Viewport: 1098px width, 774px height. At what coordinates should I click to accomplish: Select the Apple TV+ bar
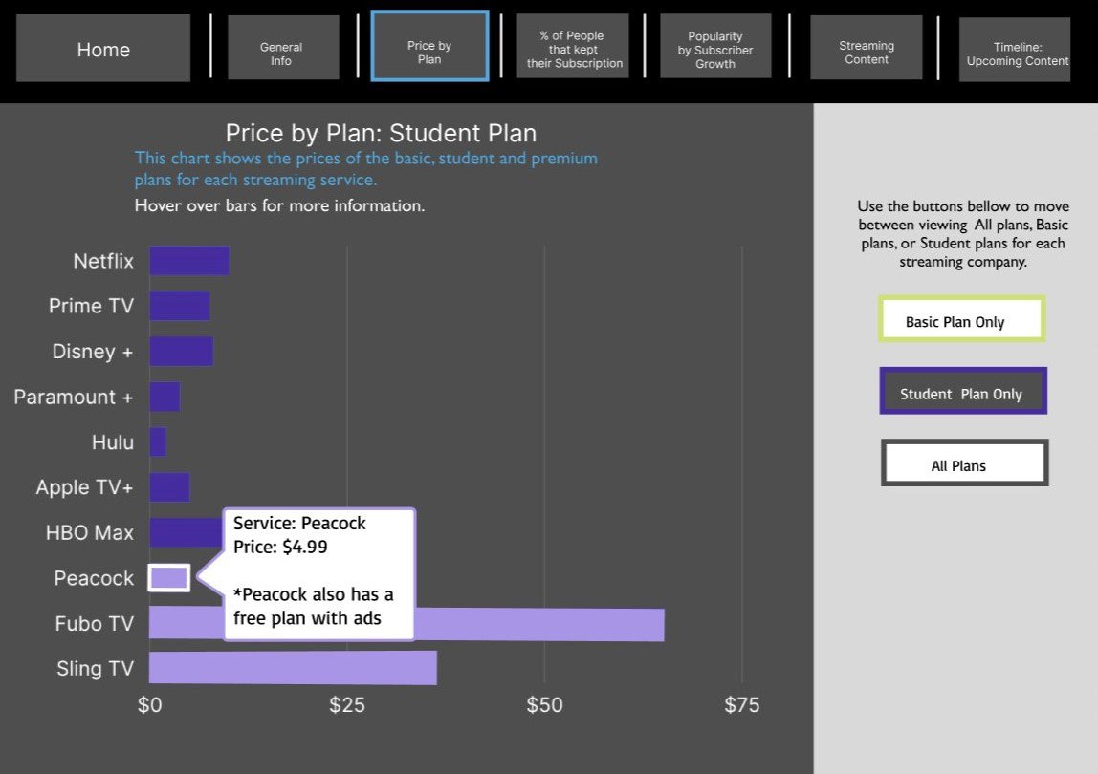click(169, 487)
